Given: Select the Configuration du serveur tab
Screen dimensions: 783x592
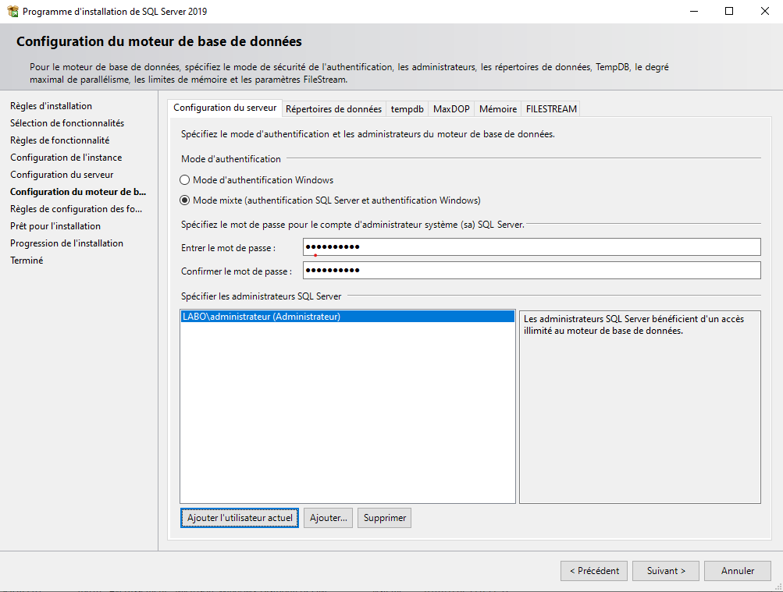Looking at the screenshot, I should pos(225,108).
